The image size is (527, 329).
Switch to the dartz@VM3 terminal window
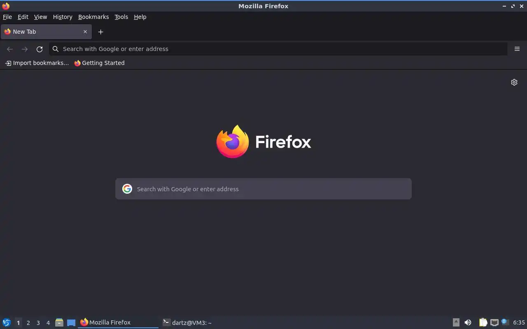click(201, 322)
